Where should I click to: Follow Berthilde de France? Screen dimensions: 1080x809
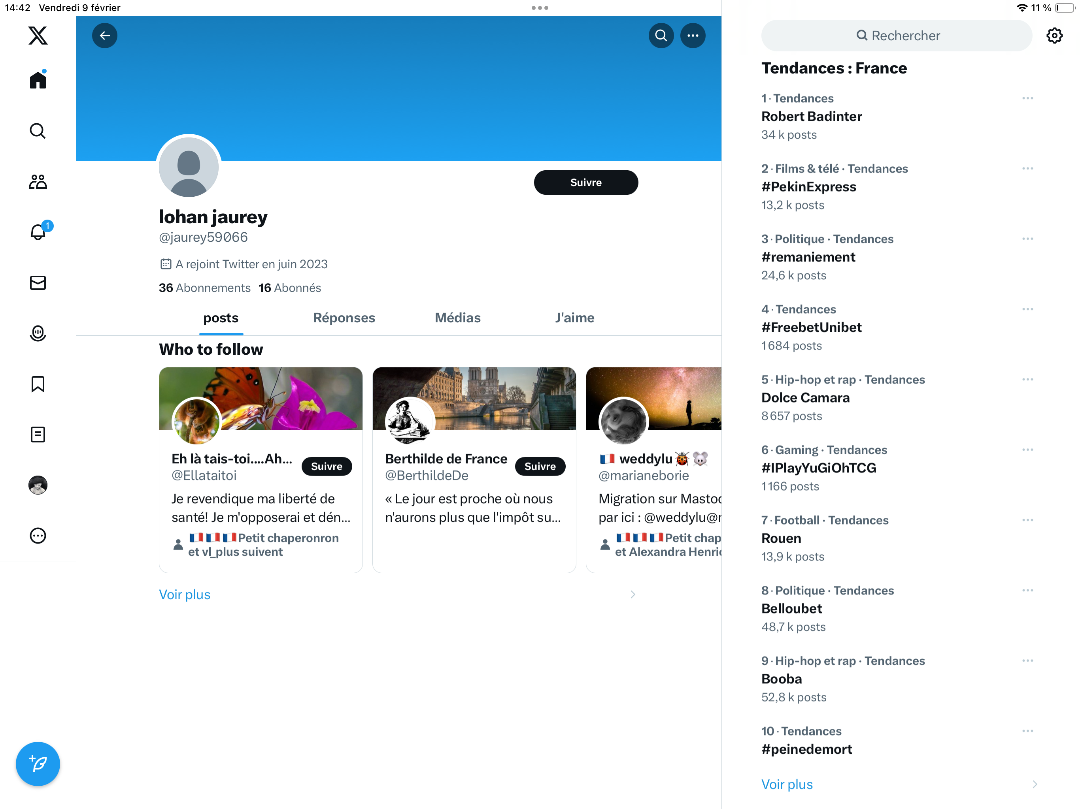pos(540,466)
